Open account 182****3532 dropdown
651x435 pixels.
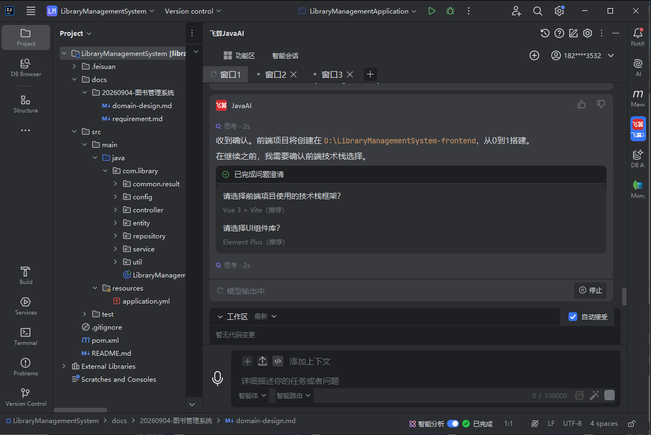[583, 55]
